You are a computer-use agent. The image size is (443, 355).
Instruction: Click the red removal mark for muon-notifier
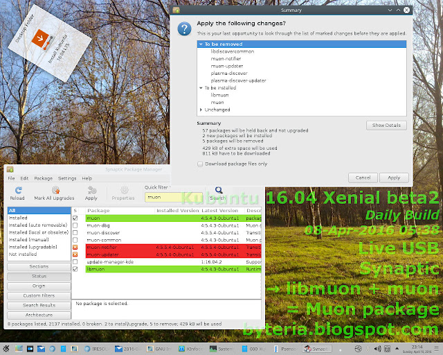coord(75,247)
